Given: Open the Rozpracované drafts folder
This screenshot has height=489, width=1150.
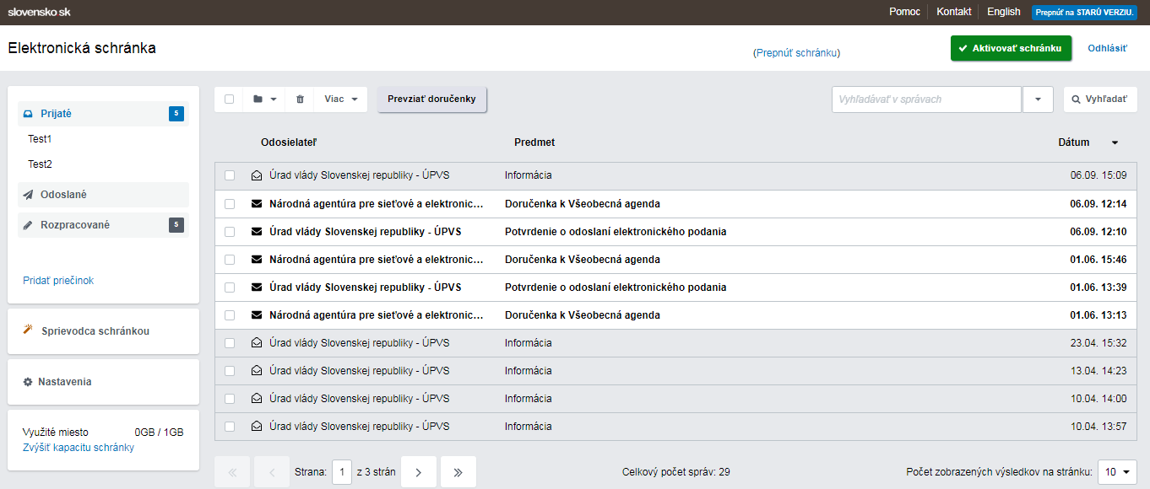Looking at the screenshot, I should tap(103, 225).
